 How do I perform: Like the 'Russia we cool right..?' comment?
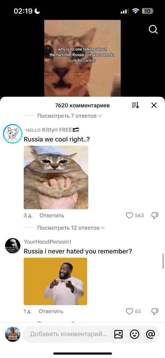[x=129, y=215]
